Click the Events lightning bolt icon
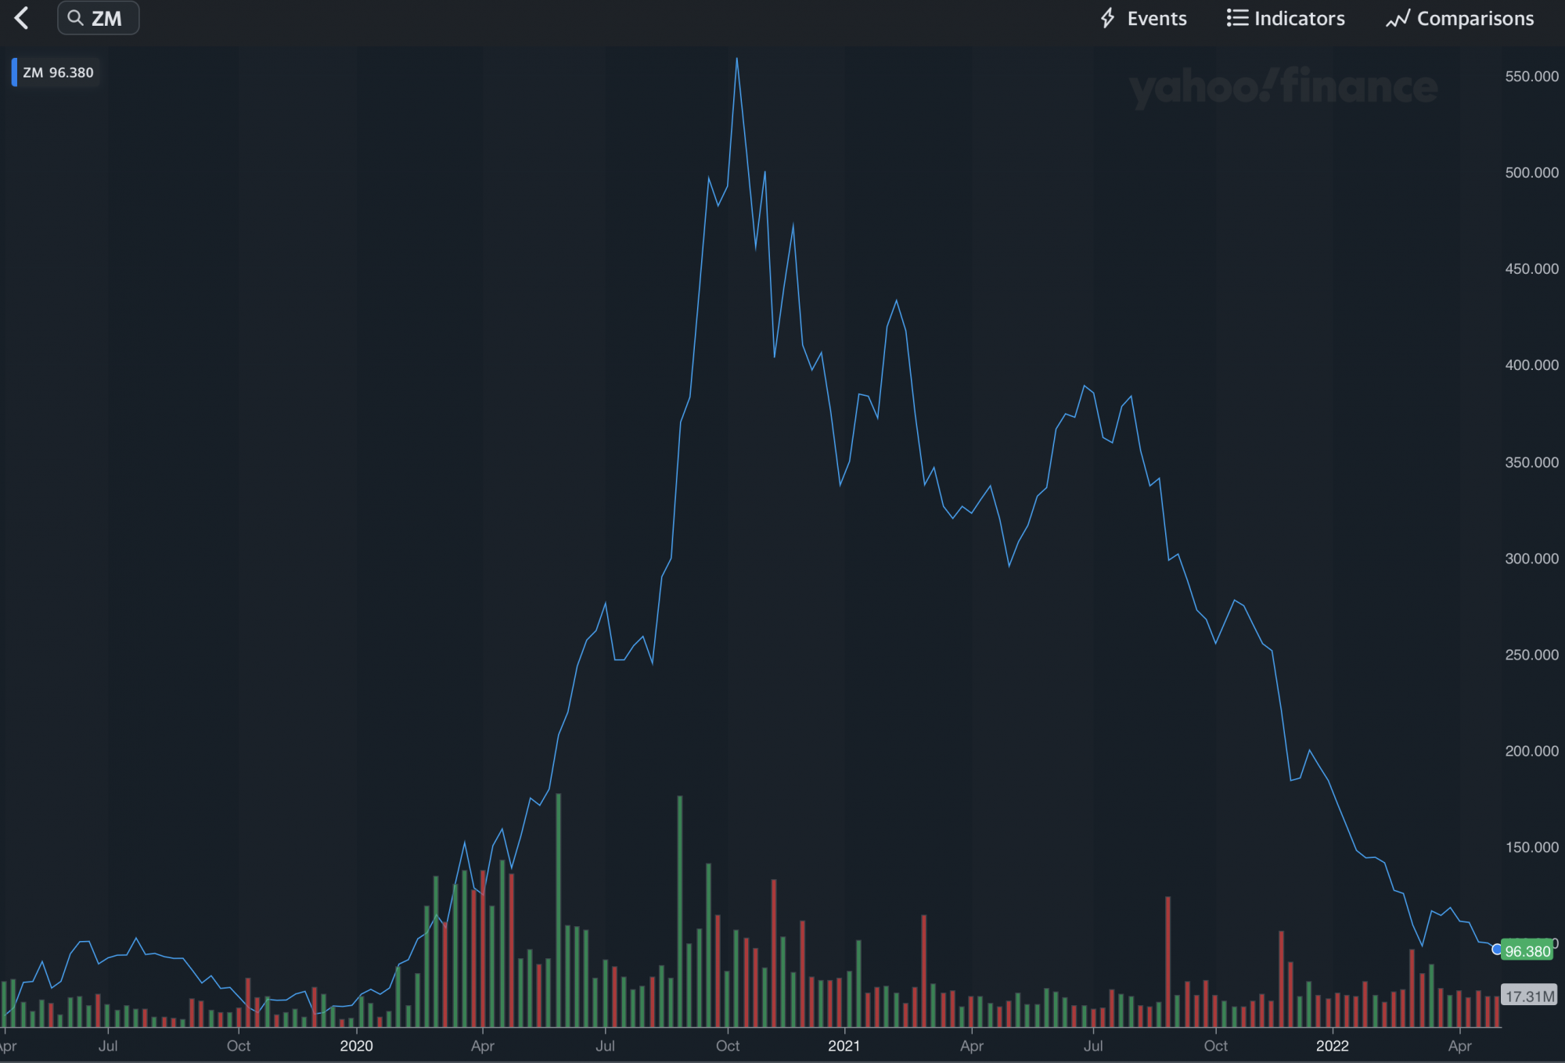1565x1063 pixels. click(1107, 18)
